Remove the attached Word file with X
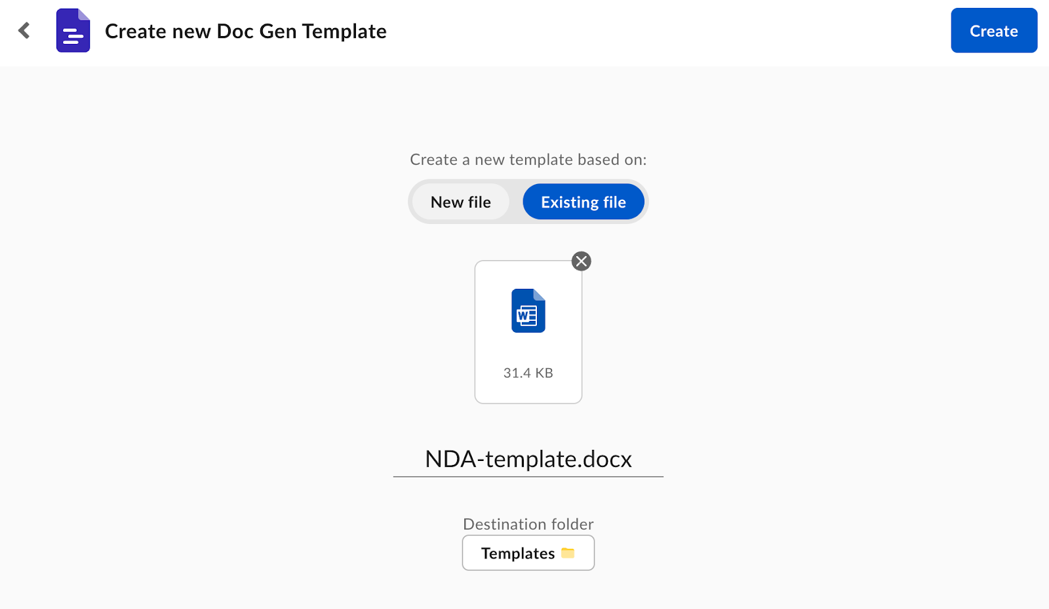 tap(581, 261)
